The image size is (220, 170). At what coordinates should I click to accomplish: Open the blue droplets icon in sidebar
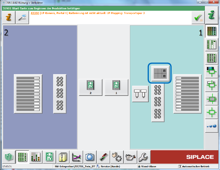212,126
